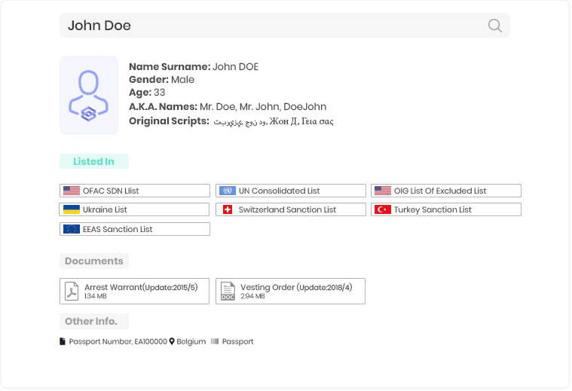Screen dimensions: 572x391
Task: Click the barcode icon next to Passport
Action: [215, 341]
